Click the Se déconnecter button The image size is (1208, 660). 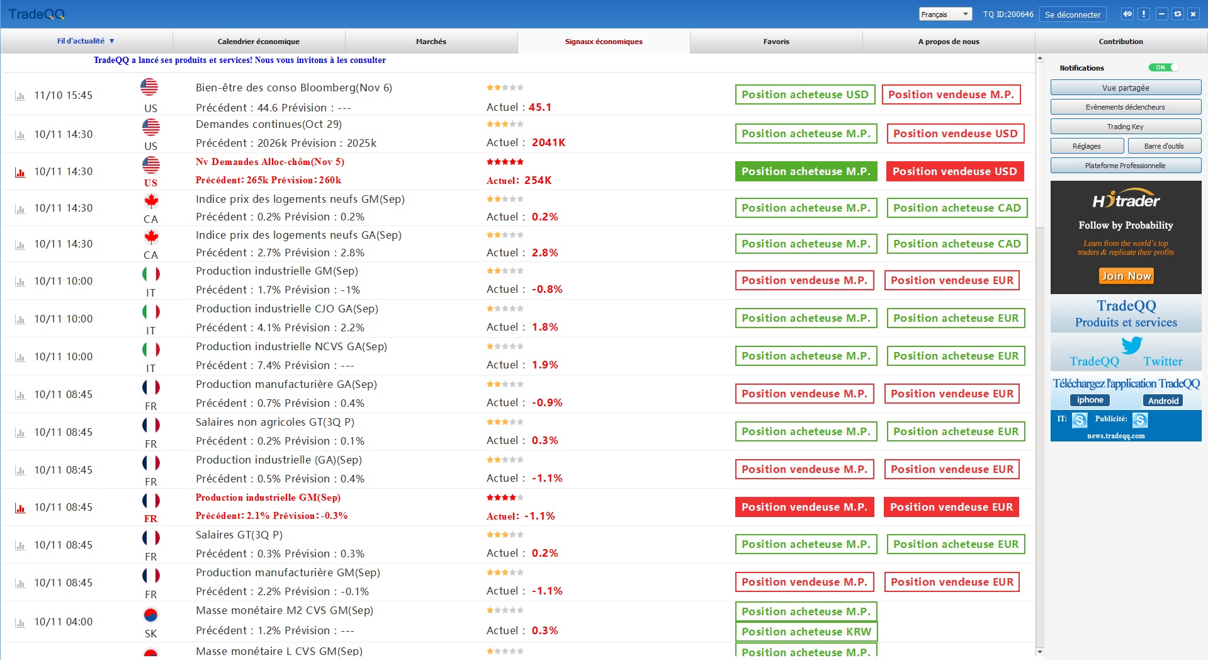pyautogui.click(x=1073, y=14)
